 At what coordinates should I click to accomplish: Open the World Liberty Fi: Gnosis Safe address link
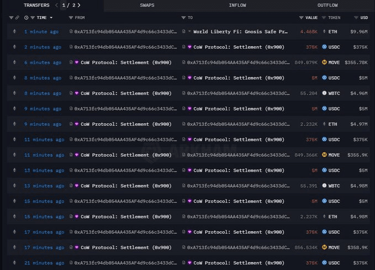[240, 31]
